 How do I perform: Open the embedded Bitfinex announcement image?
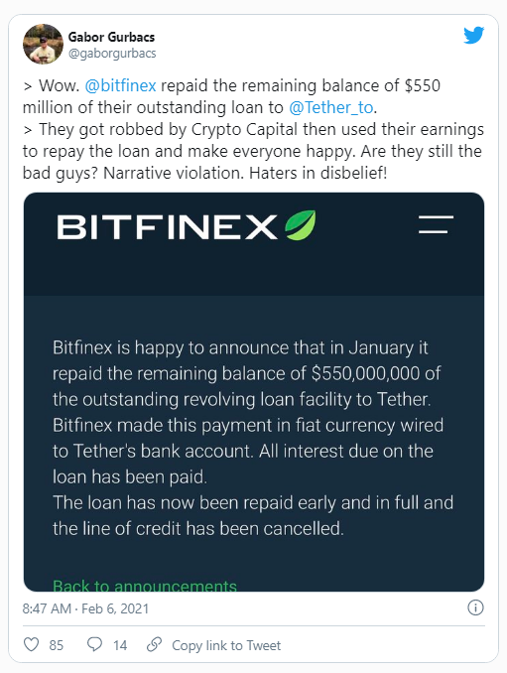[254, 392]
